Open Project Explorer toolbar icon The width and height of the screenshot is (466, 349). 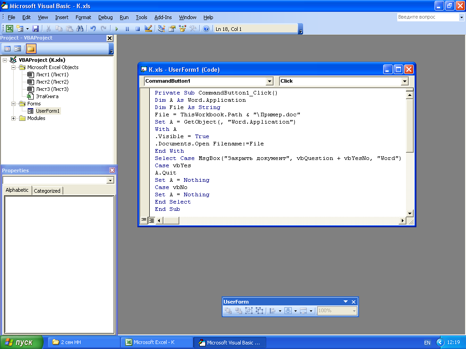coord(162,29)
